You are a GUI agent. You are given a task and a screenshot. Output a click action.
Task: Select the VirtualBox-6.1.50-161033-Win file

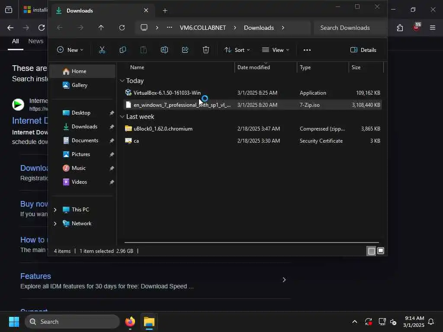pos(253,93)
